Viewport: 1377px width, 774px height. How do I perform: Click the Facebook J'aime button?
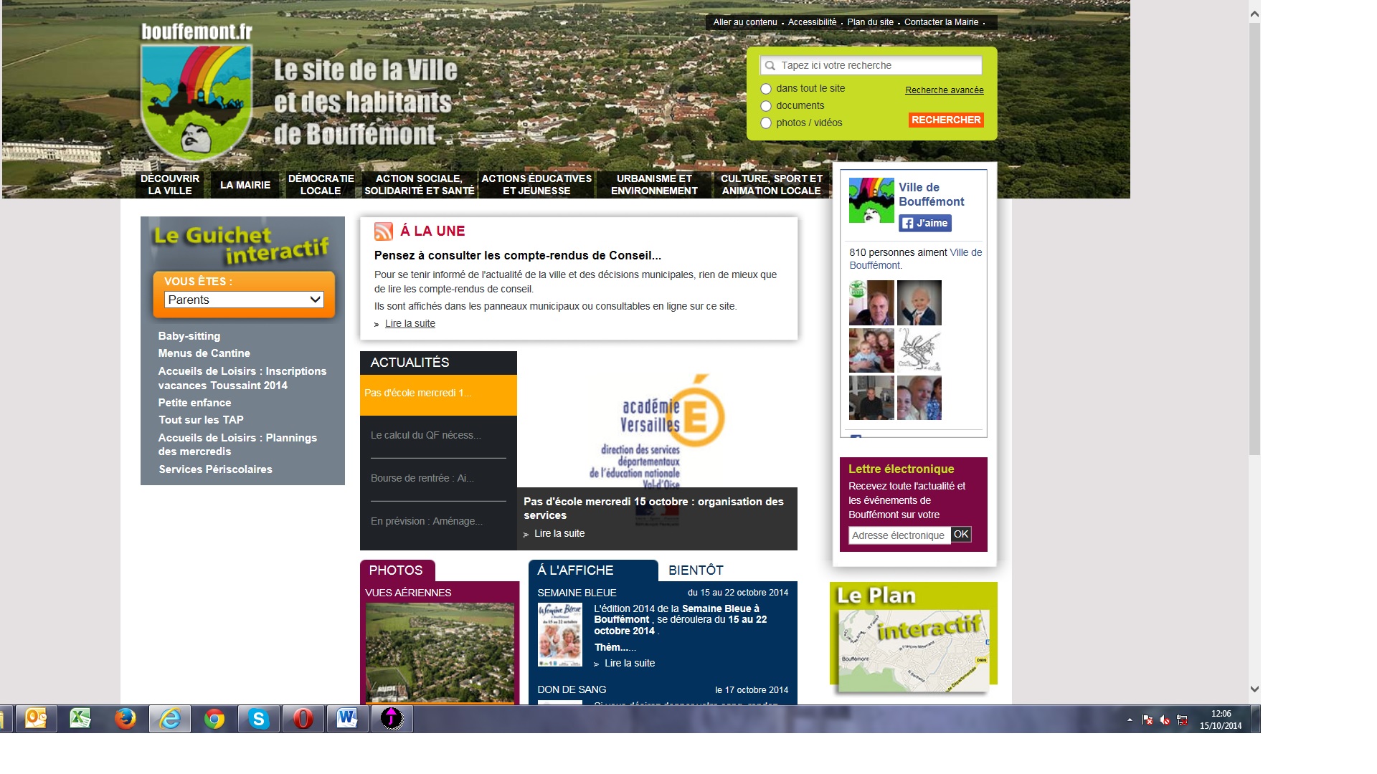click(926, 223)
